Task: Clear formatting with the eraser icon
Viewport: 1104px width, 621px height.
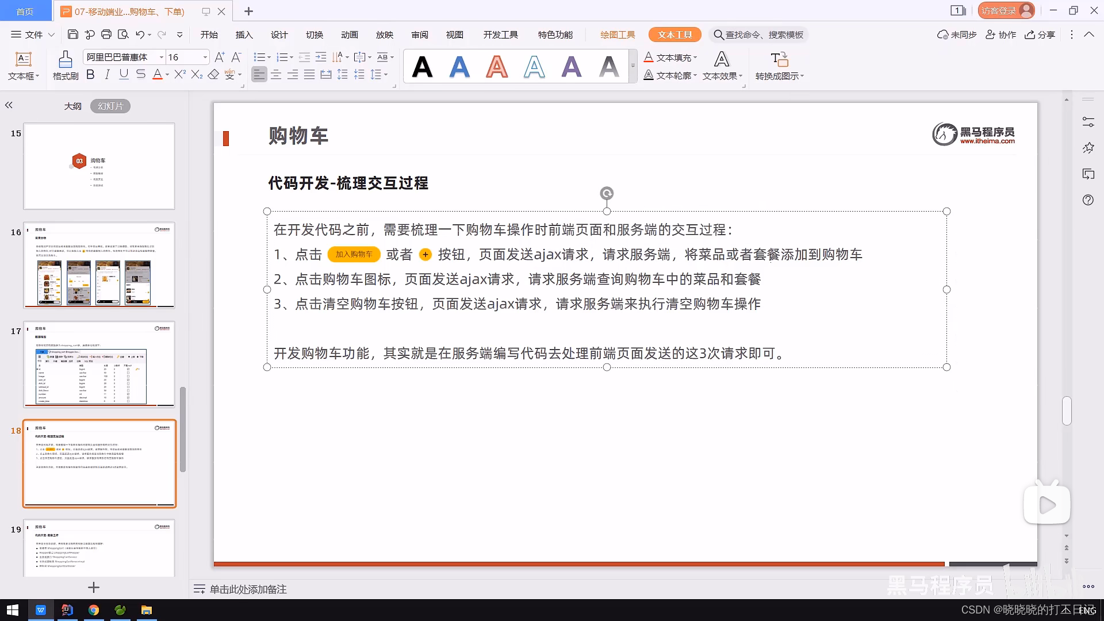Action: [213, 74]
